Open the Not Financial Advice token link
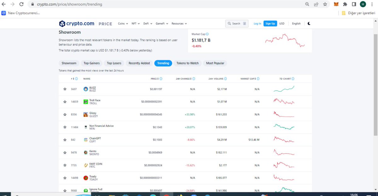This screenshot has height=196, width=378. pyautogui.click(x=101, y=126)
